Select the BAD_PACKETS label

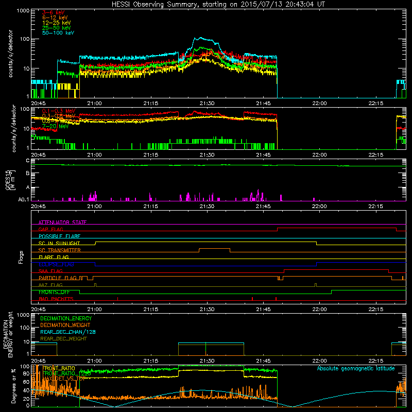56,299
